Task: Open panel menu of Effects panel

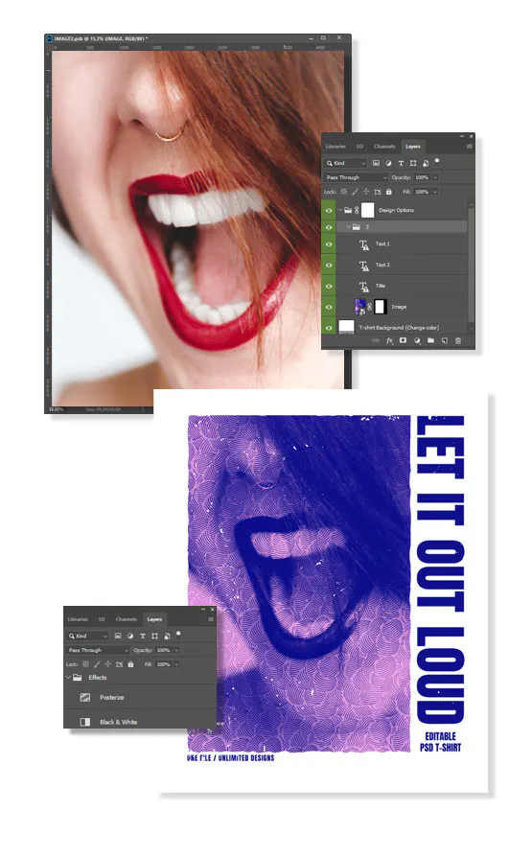Action: pos(211,619)
